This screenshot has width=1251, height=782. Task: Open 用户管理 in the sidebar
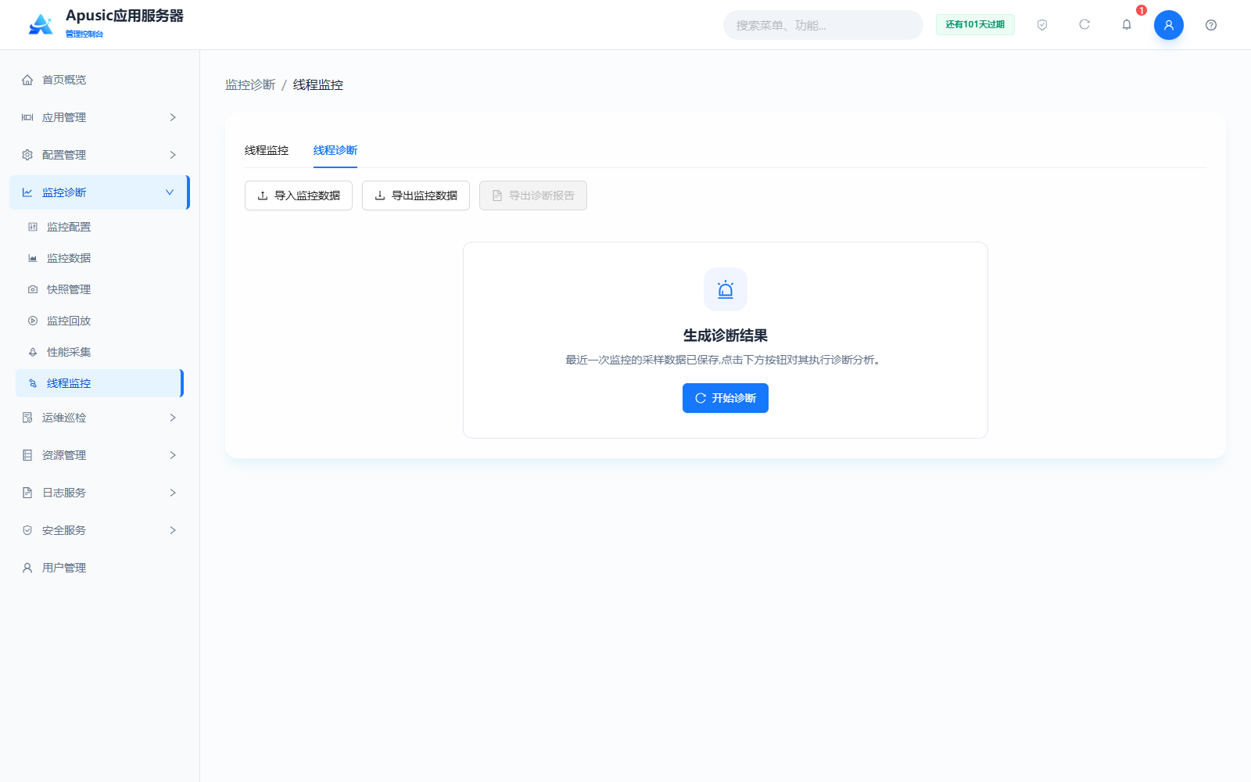99,568
